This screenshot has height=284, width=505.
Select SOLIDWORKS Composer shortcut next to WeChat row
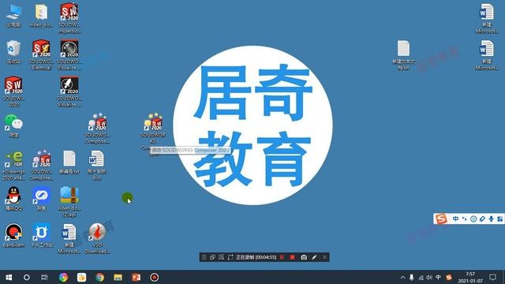[x=97, y=129]
